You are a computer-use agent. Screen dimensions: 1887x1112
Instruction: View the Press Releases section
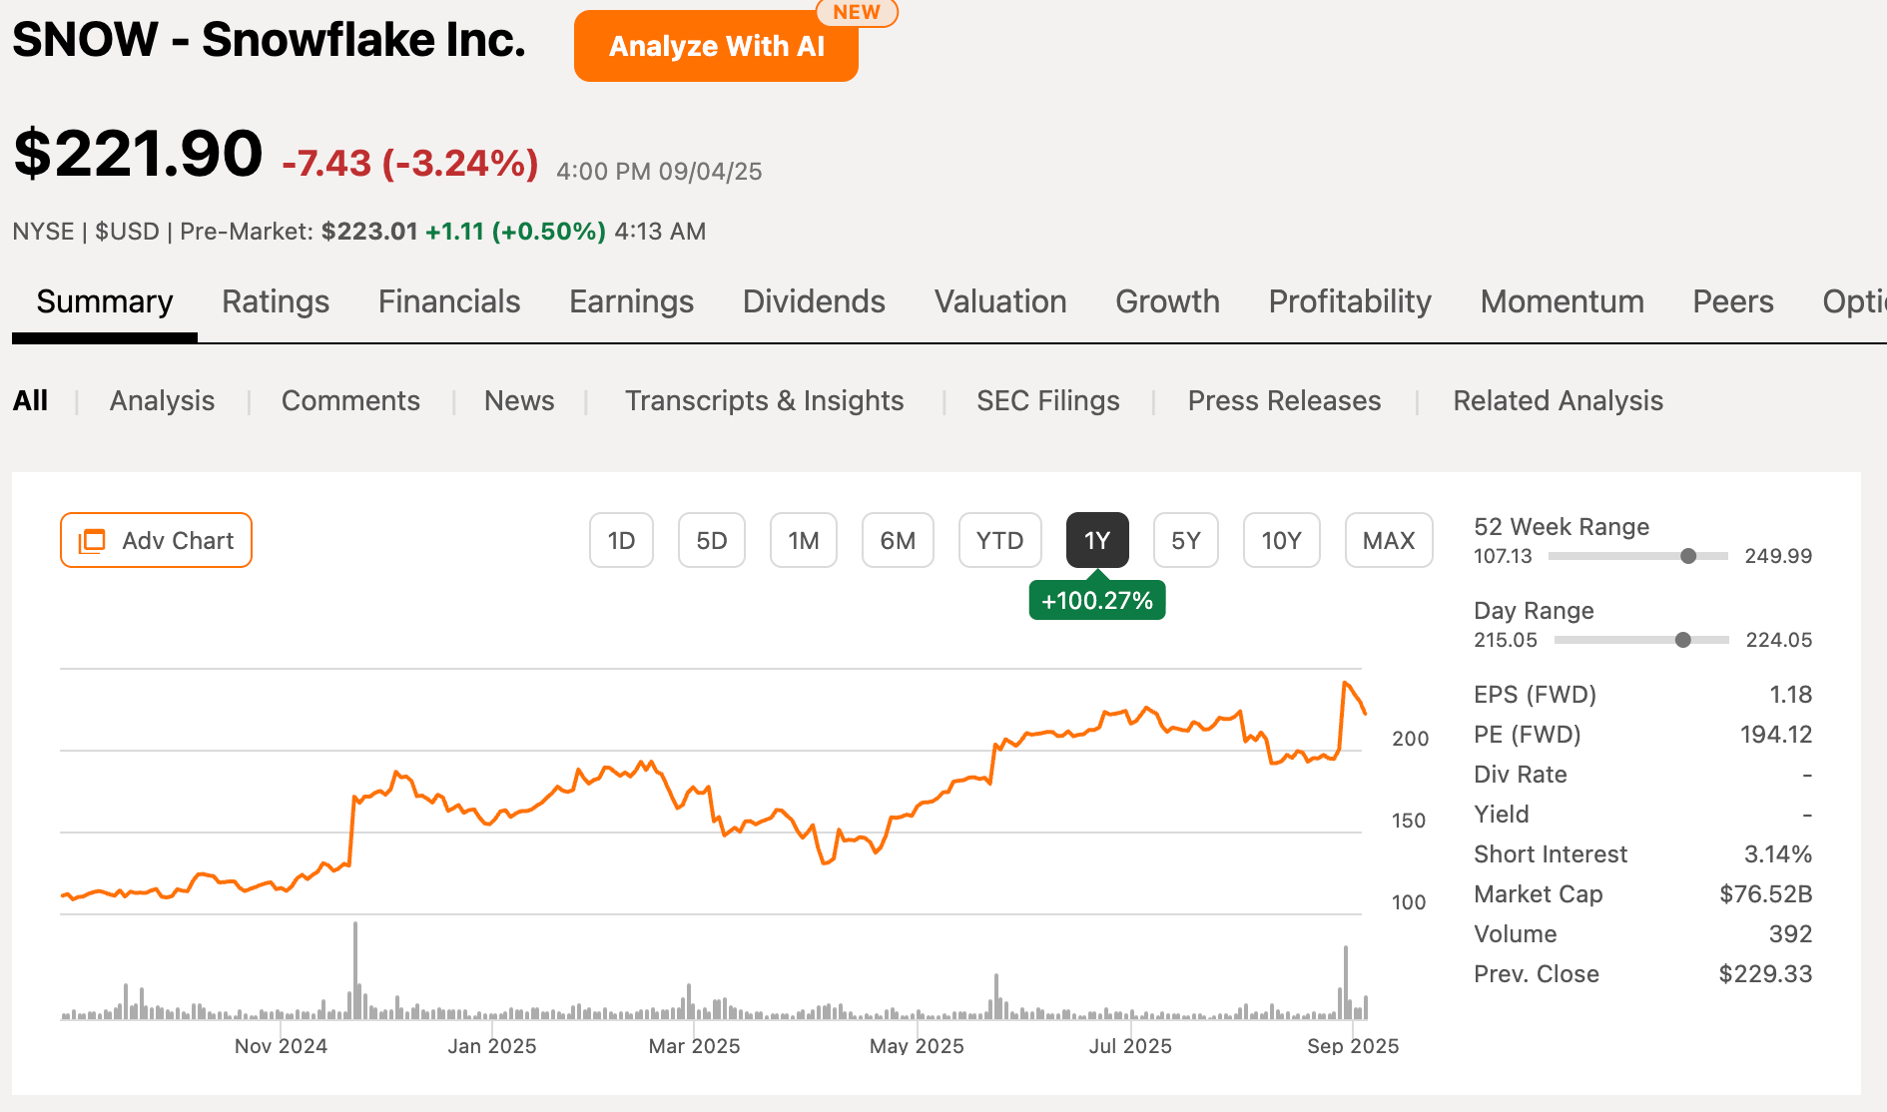(x=1284, y=400)
